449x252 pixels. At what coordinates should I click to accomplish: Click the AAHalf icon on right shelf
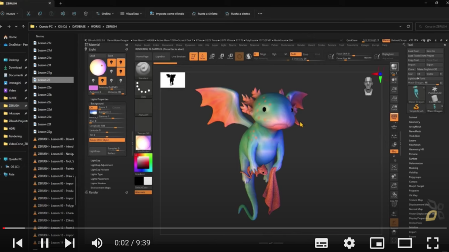(x=394, y=108)
